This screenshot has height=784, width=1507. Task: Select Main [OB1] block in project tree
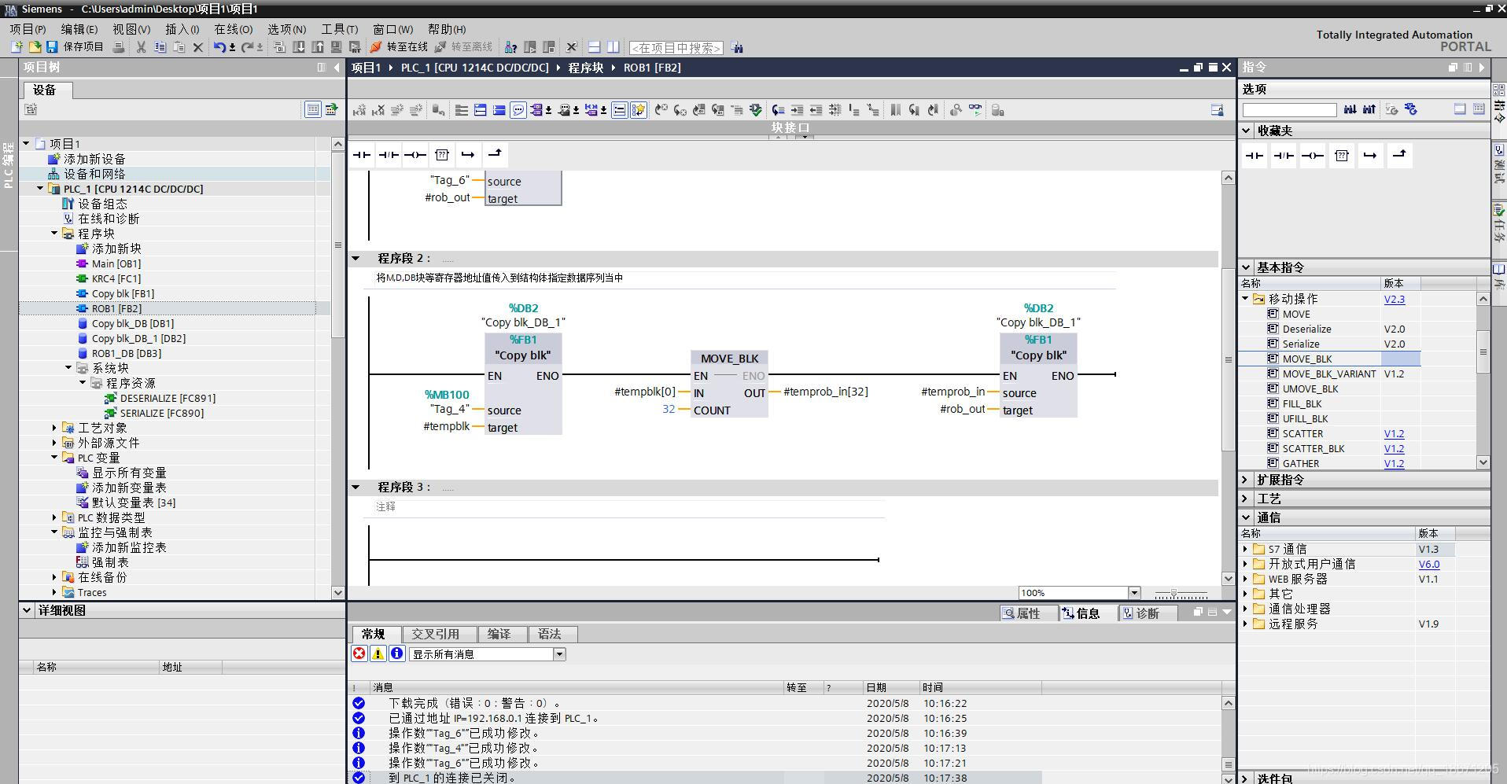click(x=116, y=263)
